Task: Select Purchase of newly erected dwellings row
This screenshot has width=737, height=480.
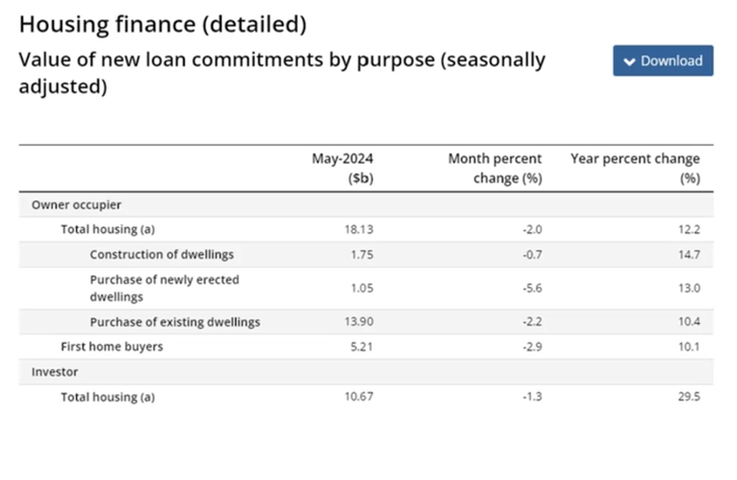Action: tap(164, 288)
